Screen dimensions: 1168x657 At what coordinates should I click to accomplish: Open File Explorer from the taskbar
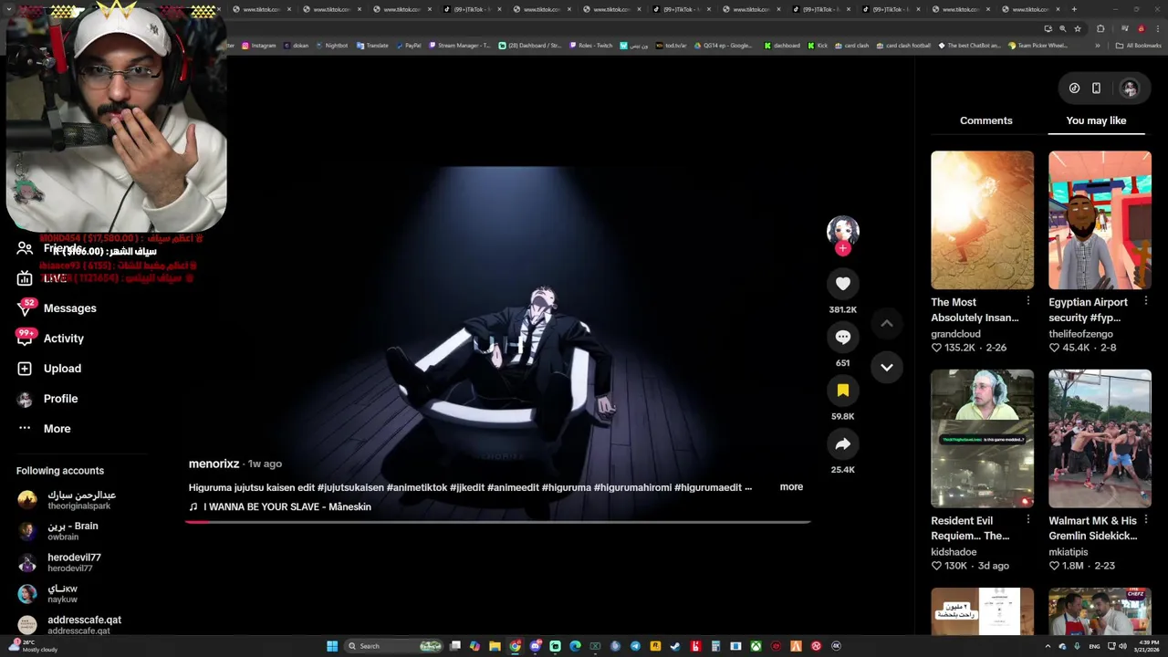[495, 646]
